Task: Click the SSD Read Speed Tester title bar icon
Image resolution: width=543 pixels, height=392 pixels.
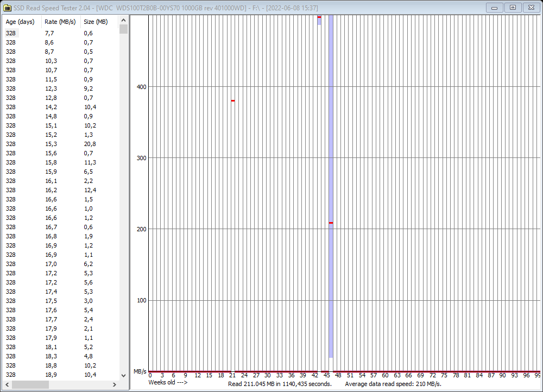Action: coord(7,8)
